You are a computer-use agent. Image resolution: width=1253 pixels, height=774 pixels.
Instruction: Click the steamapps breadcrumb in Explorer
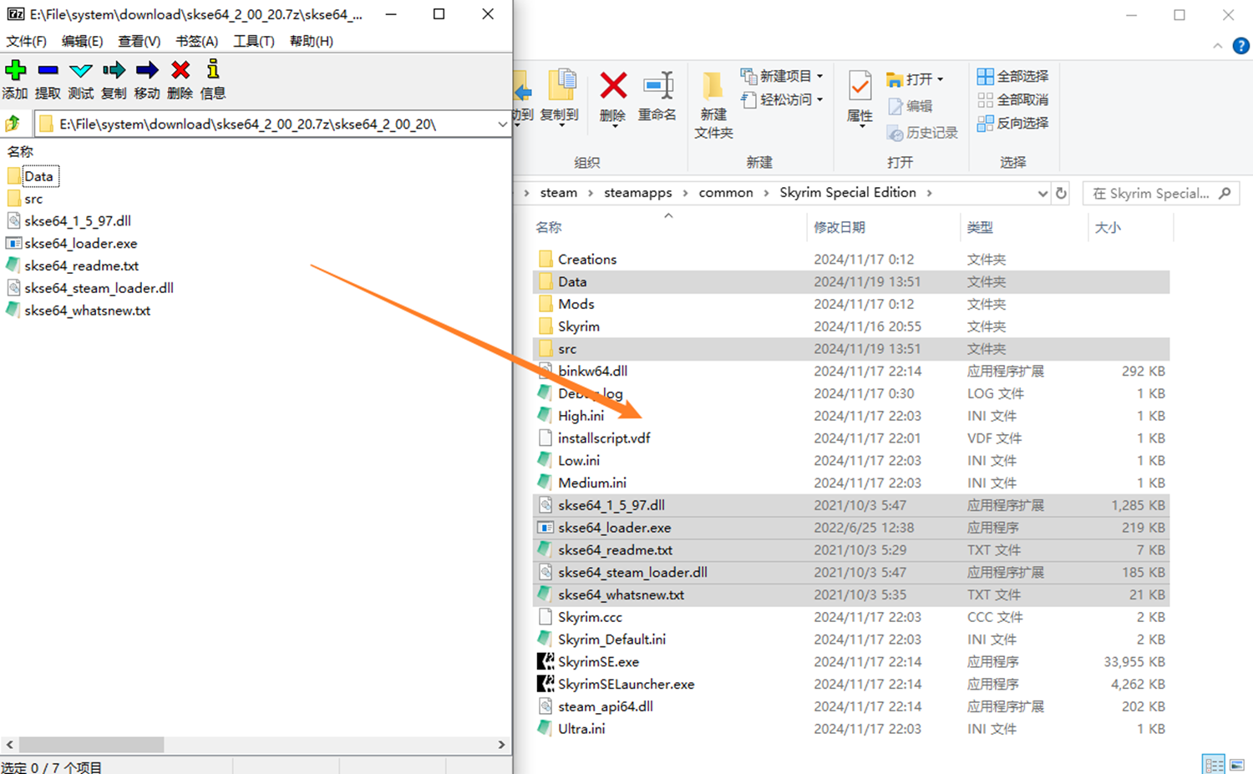tap(638, 193)
